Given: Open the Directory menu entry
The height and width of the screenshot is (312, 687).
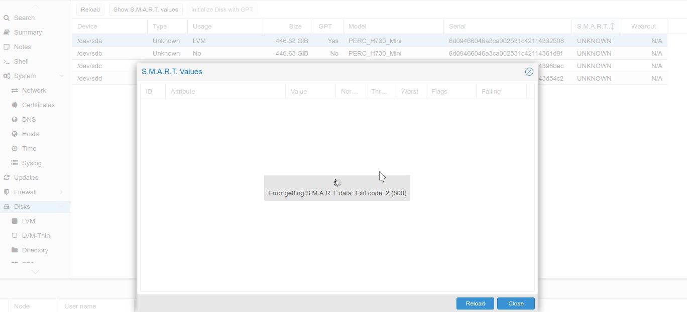Looking at the screenshot, I should tap(35, 250).
